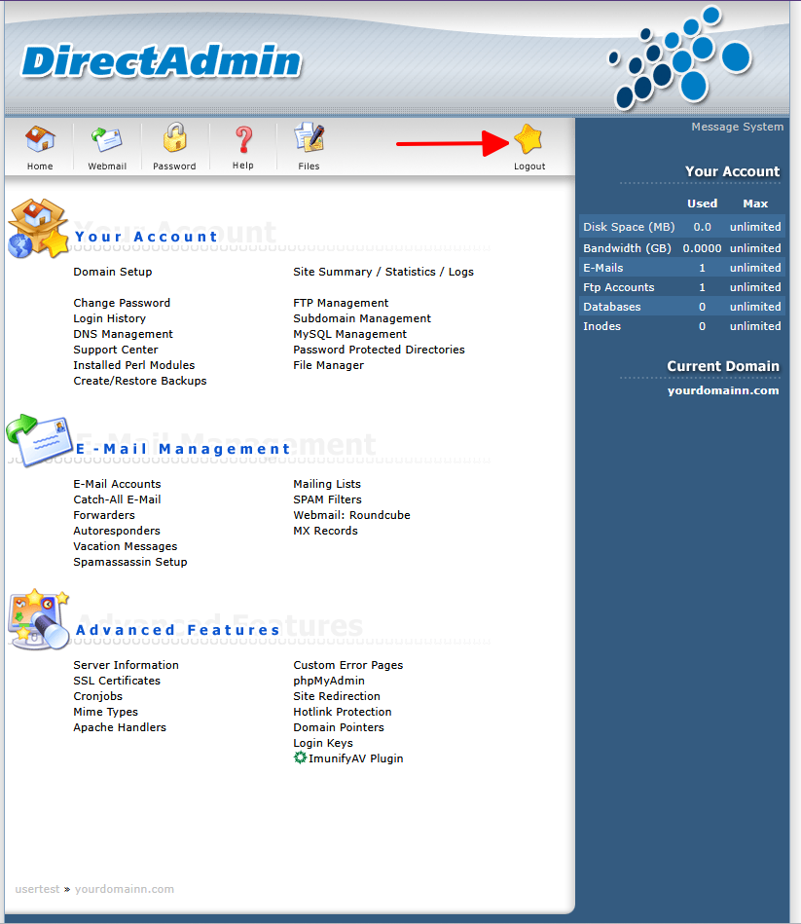Screen dimensions: 801x924
Task: Click the Advanced Features section icon
Action: point(39,619)
